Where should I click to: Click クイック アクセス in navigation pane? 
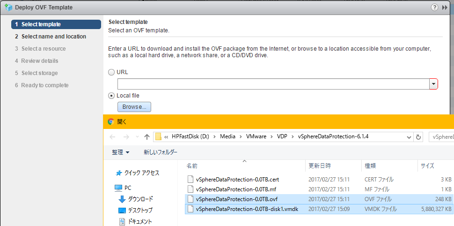click(142, 173)
